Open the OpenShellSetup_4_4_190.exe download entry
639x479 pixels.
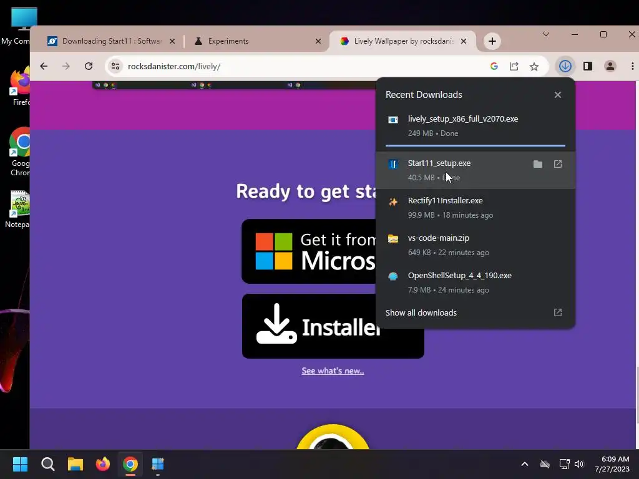[x=475, y=283]
